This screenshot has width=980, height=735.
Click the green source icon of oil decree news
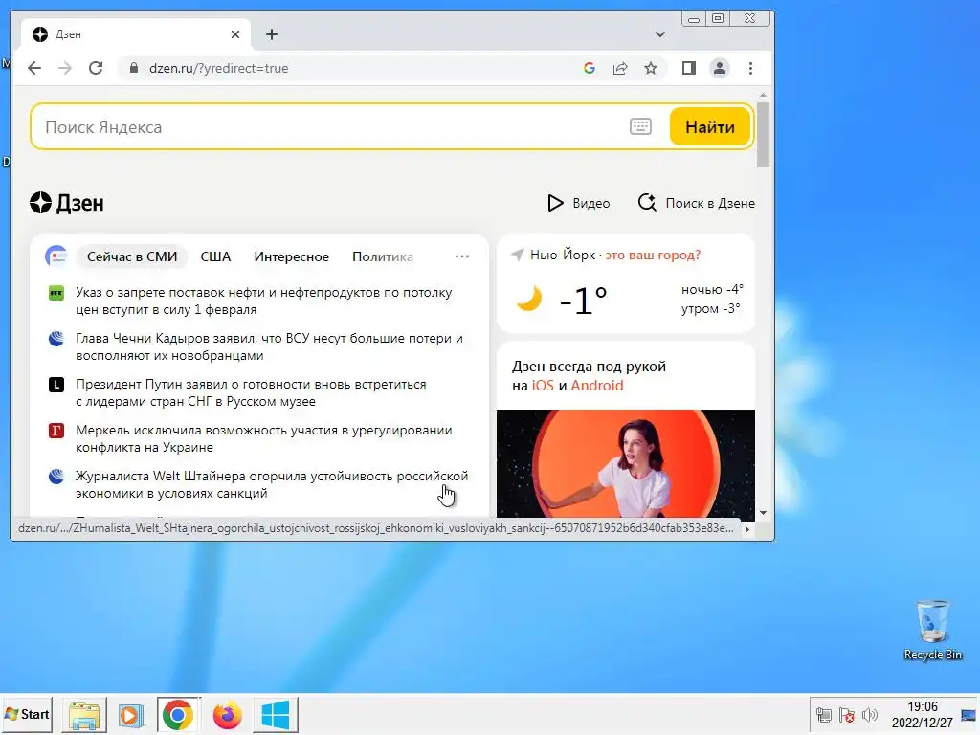point(56,293)
